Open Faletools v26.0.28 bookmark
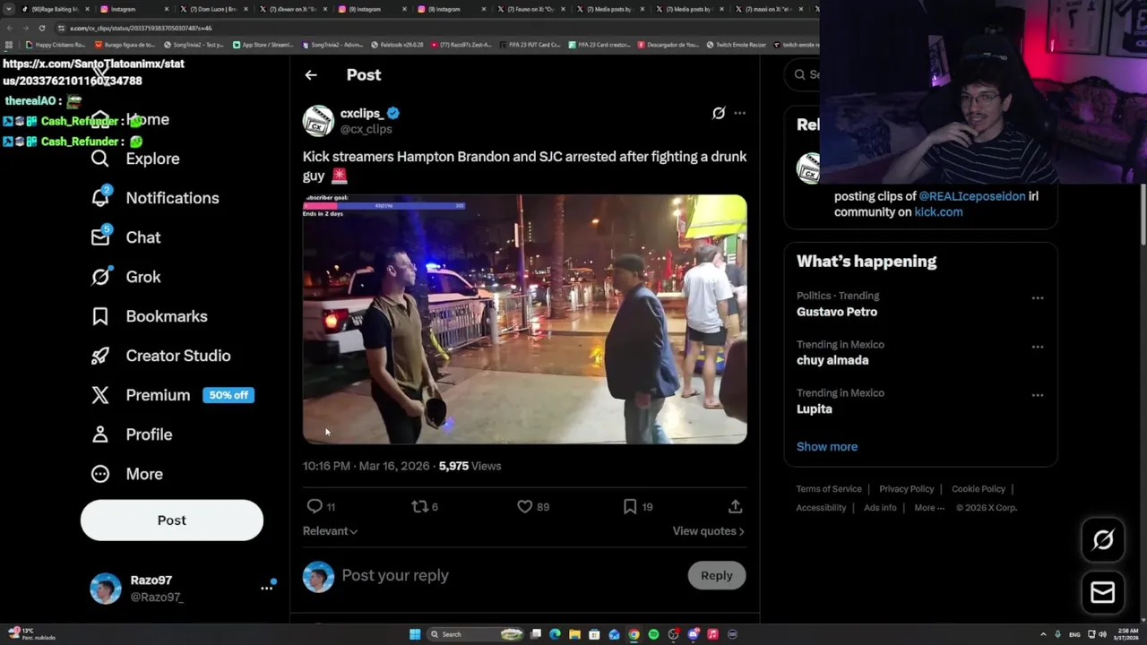Viewport: 1147px width, 645px height. click(396, 45)
